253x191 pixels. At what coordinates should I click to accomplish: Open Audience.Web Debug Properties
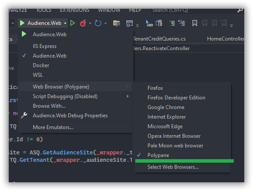[x=76, y=116]
